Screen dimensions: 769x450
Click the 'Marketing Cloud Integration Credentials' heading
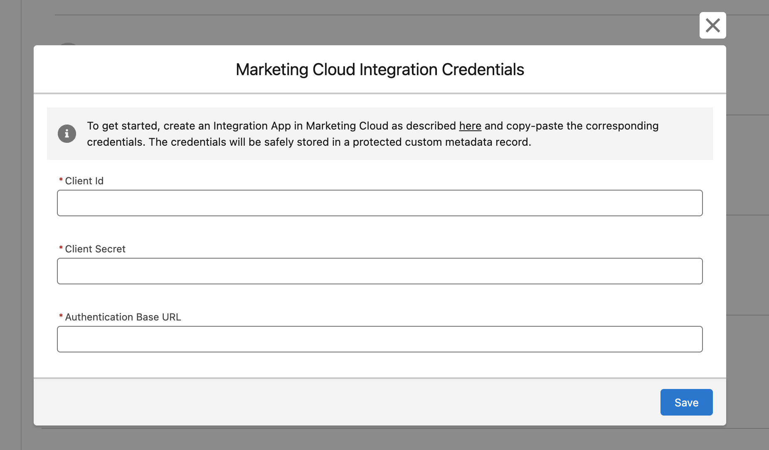[380, 69]
